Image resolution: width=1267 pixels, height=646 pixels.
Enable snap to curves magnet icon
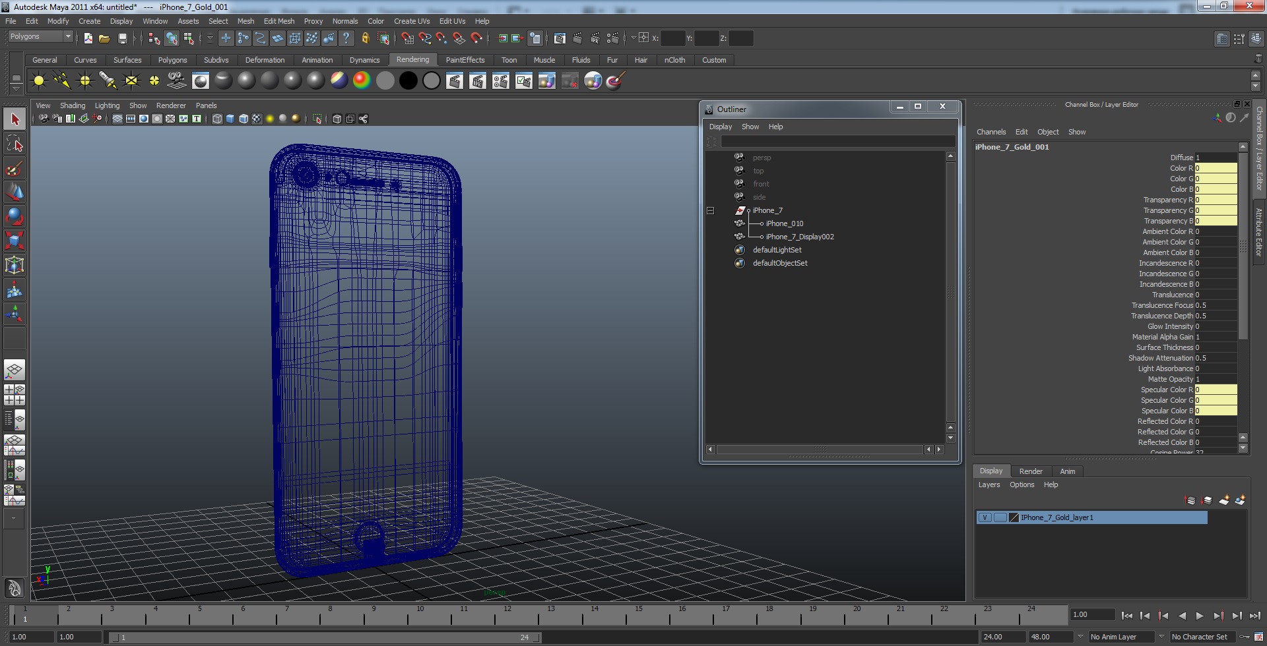click(x=424, y=38)
